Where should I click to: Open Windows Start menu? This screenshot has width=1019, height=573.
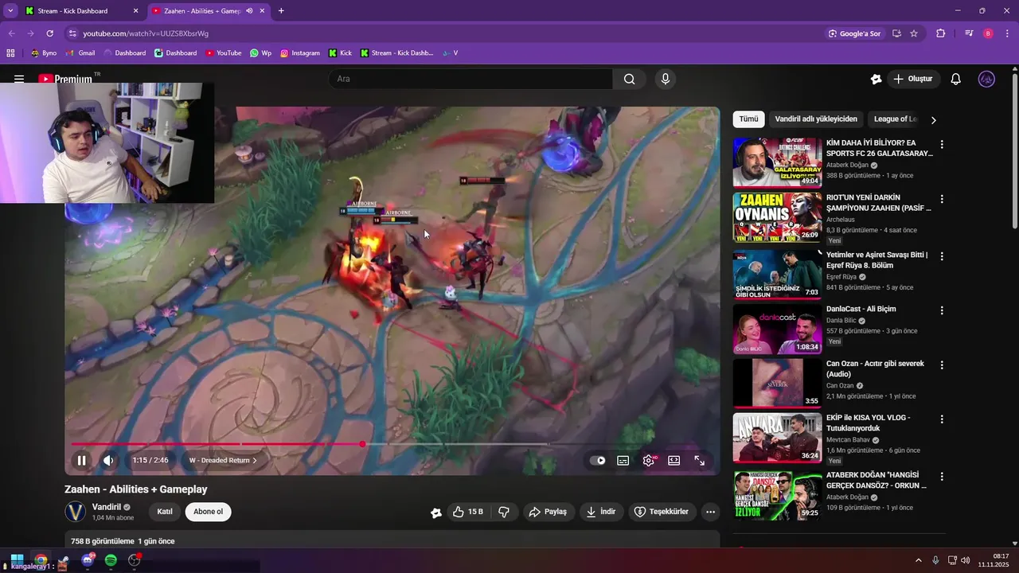(17, 560)
